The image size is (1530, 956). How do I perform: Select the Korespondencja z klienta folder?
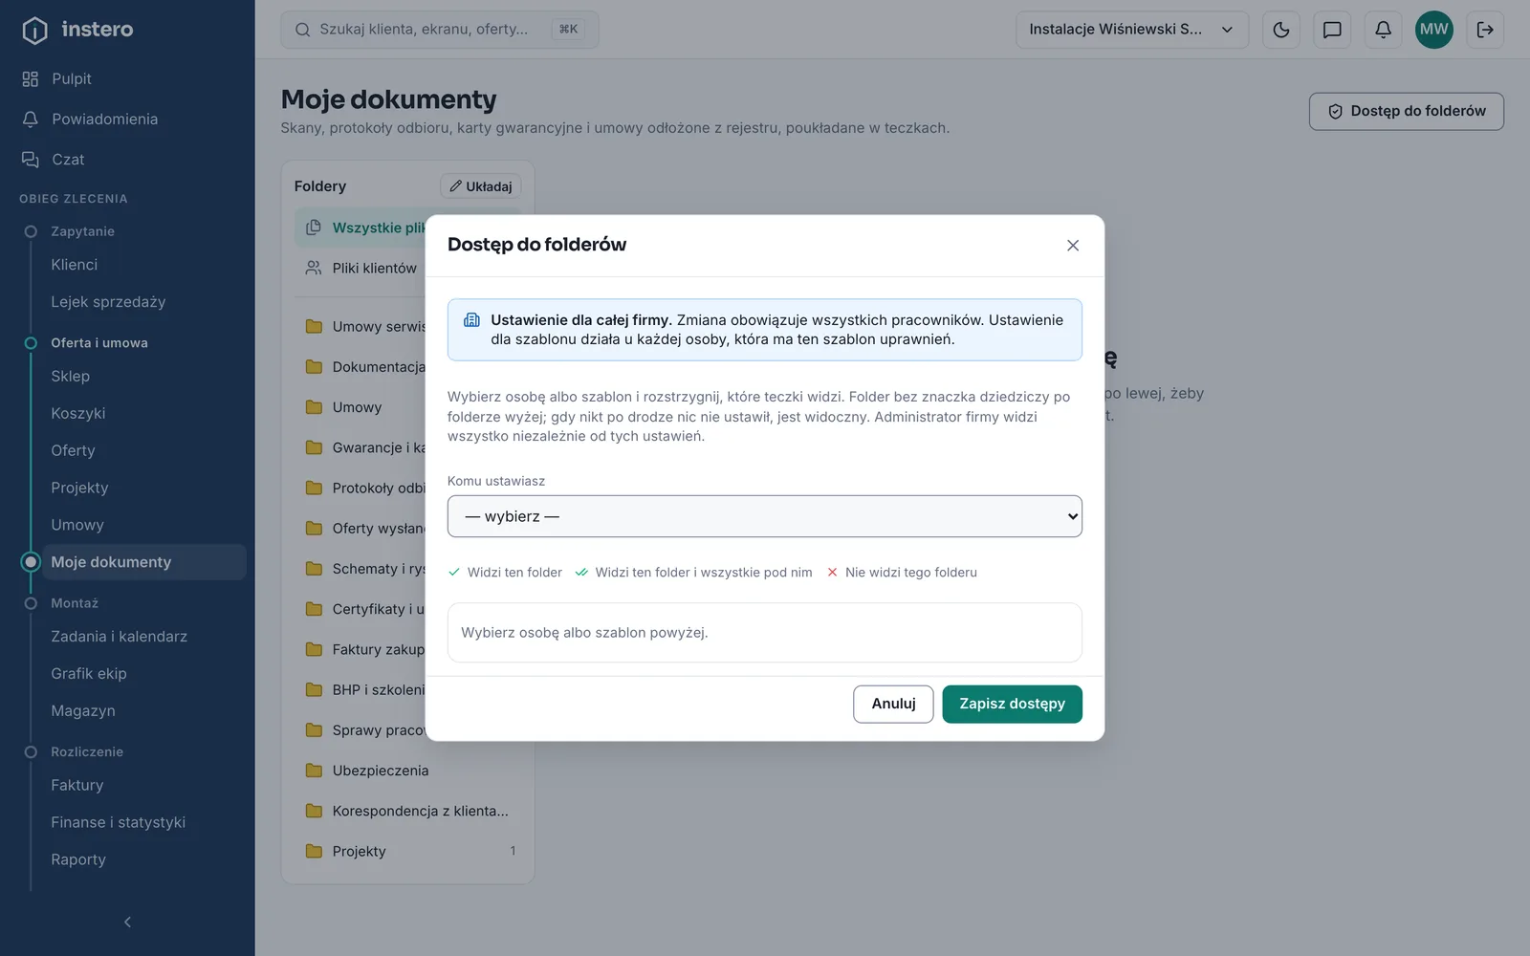coord(408,811)
